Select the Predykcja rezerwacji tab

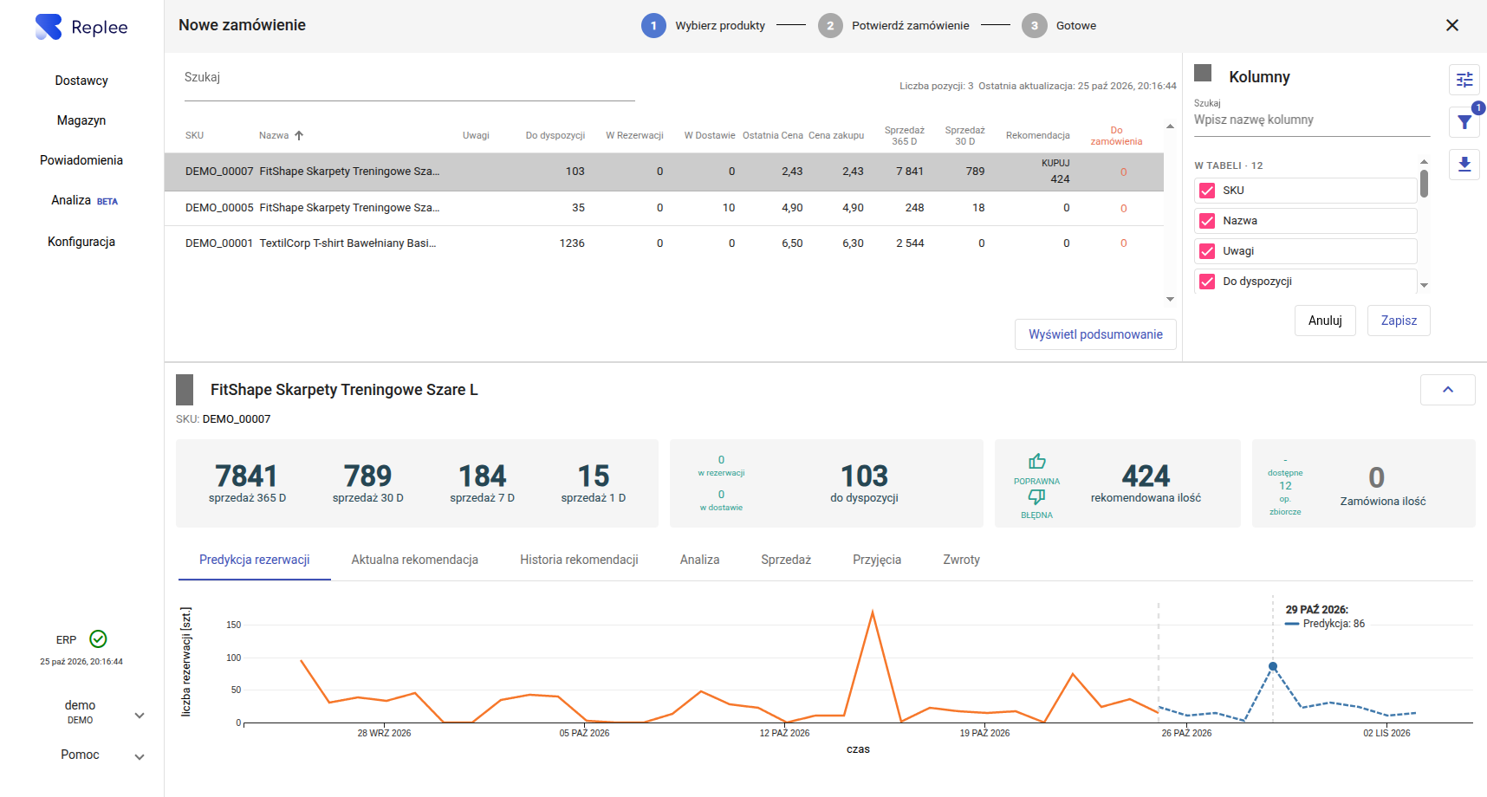tap(255, 560)
